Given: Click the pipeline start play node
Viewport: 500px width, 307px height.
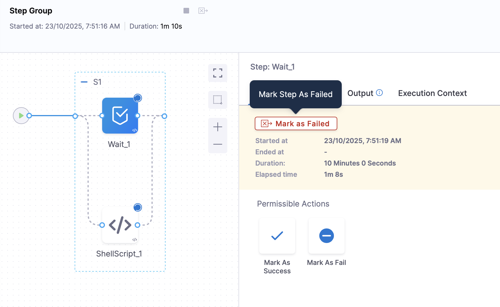Looking at the screenshot, I should point(21,116).
